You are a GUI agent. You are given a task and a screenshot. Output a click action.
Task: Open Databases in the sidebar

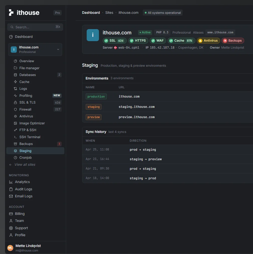tap(35, 75)
